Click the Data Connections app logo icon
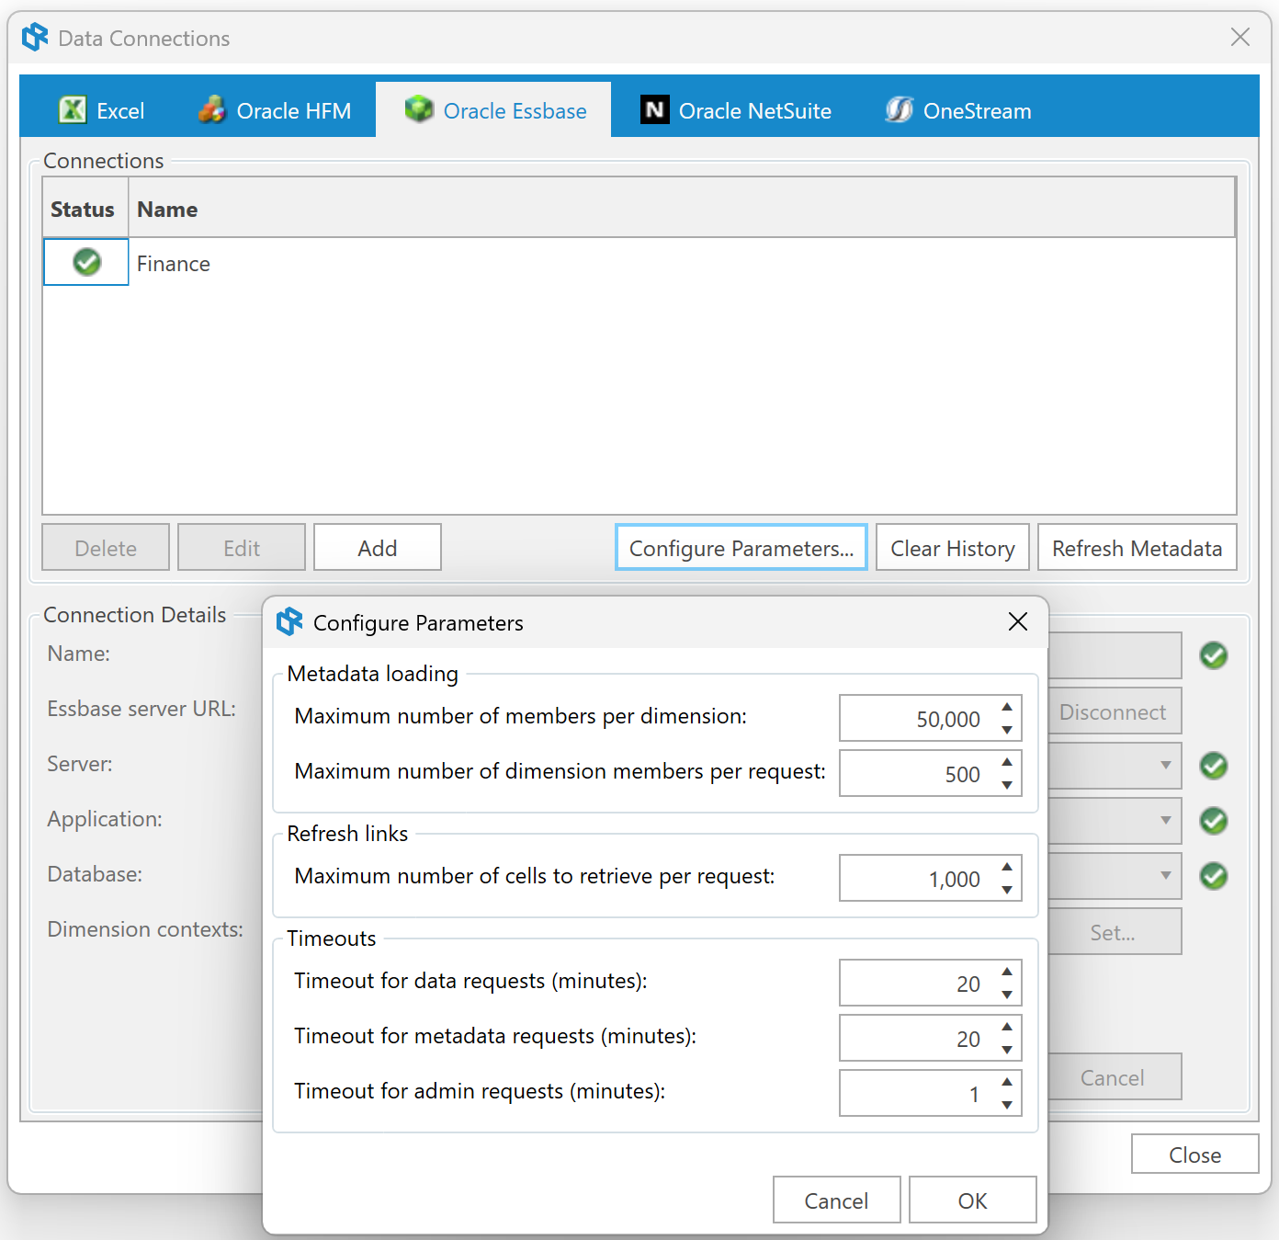Viewport: 1279px width, 1240px height. click(35, 37)
